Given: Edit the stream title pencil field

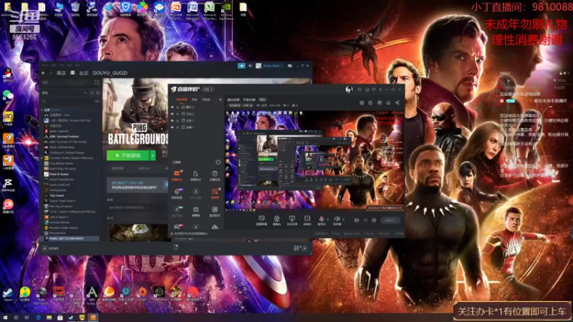Looking at the screenshot, I should coord(241,105).
